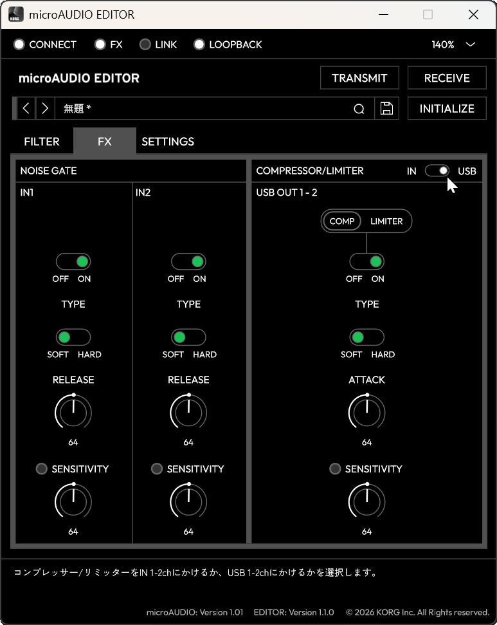Viewport: 497px width, 625px height.
Task: Toggle the LINK indicator
Action: 145,44
